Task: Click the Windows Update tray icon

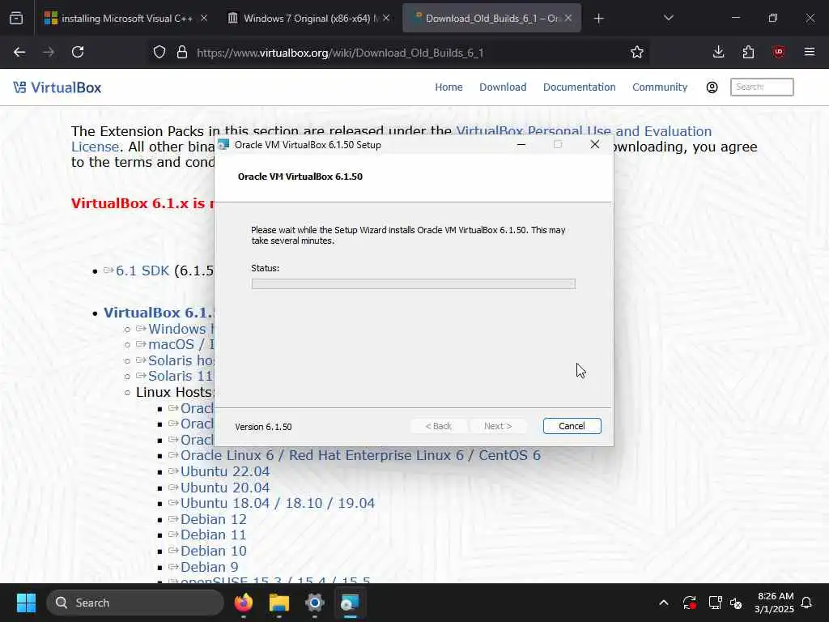Action: point(689,603)
